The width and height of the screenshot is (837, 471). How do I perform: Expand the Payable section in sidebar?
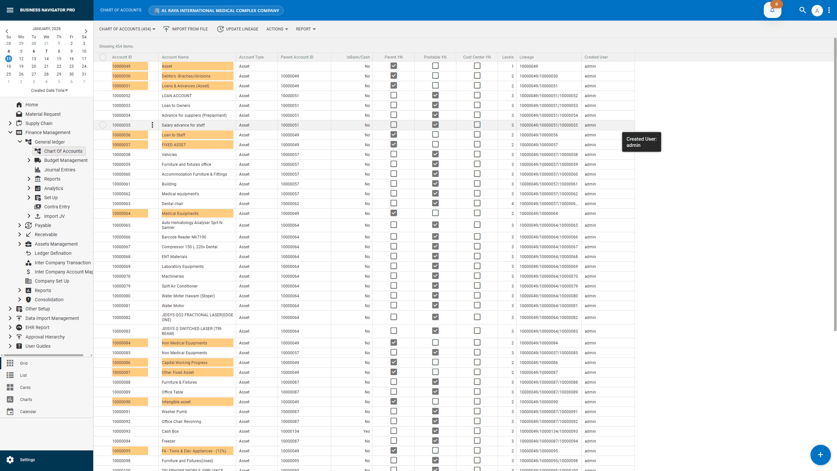coord(19,225)
